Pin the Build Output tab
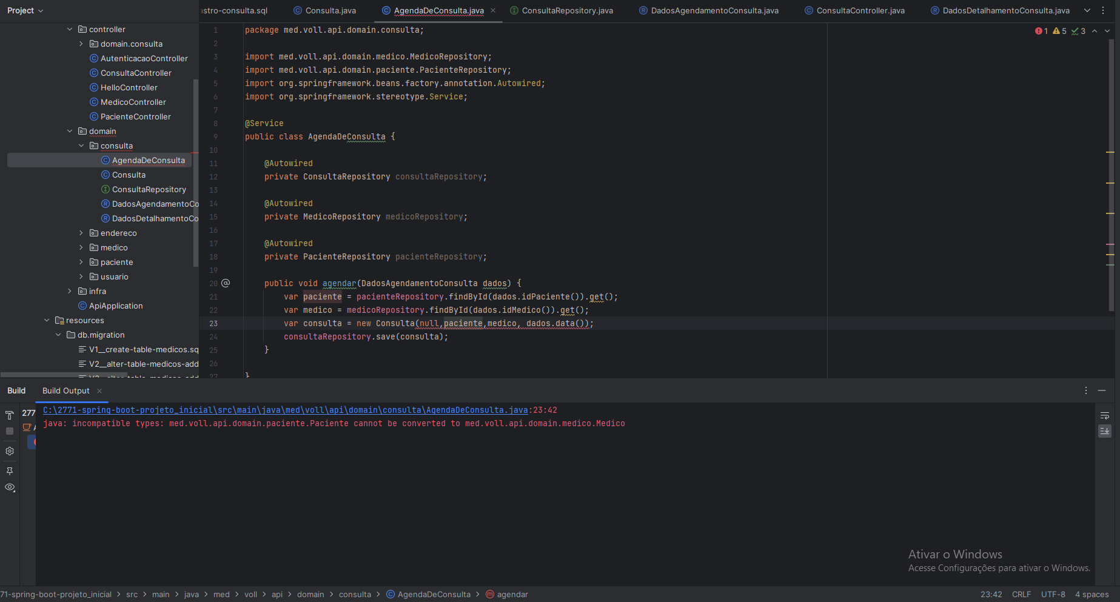 click(10, 470)
